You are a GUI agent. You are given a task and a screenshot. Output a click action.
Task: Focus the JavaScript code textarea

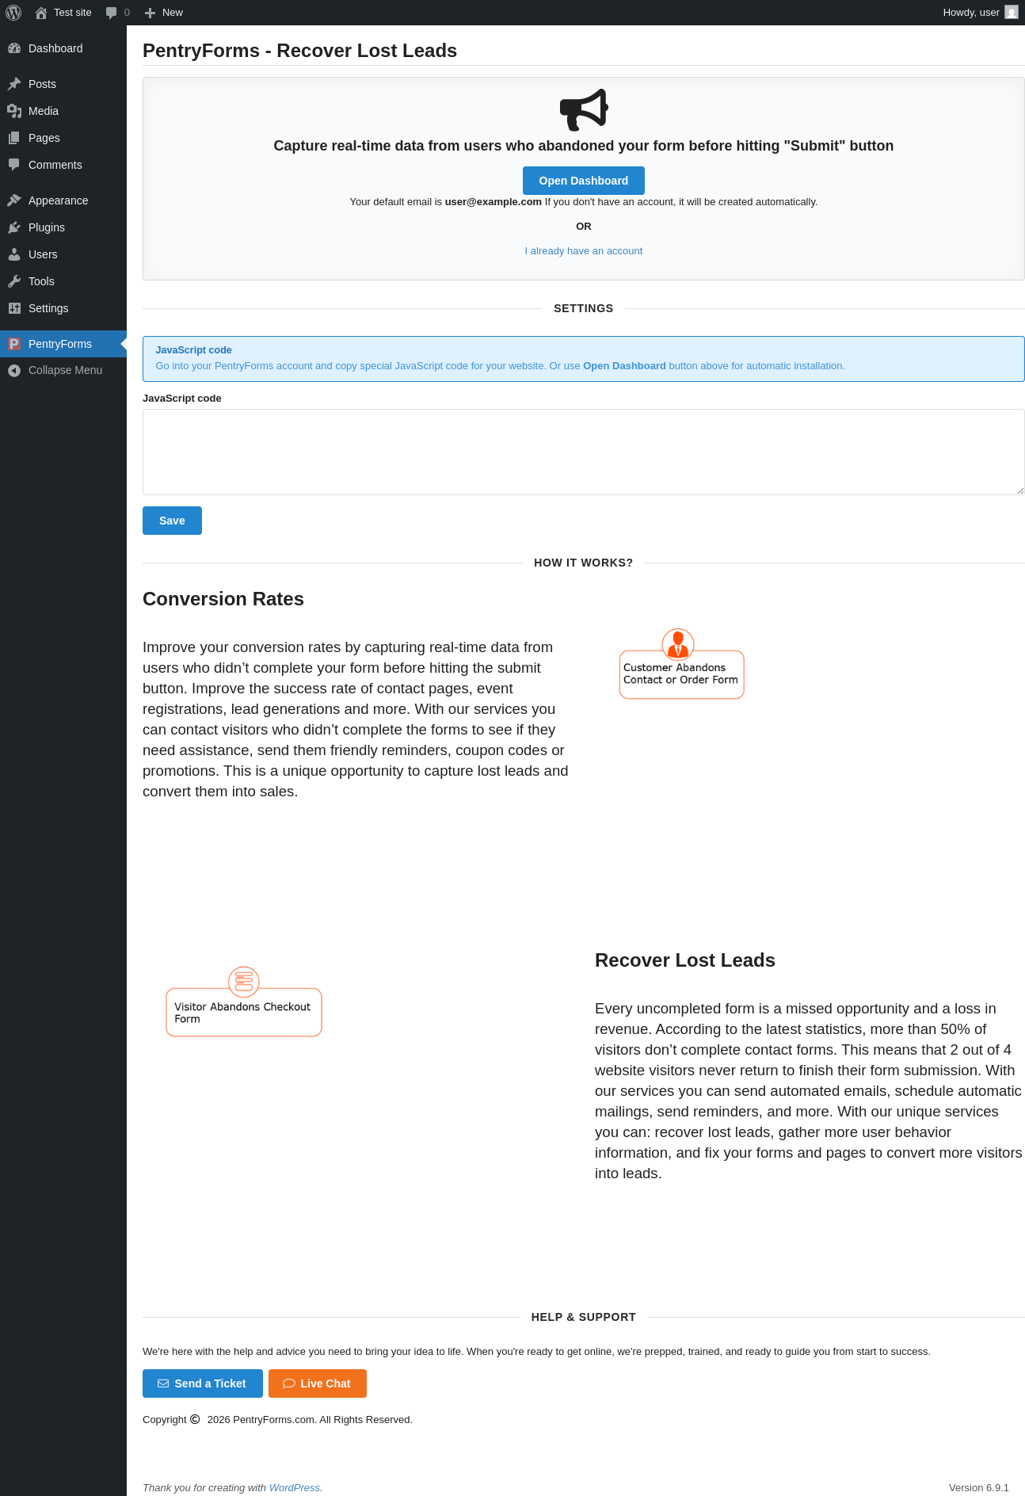(584, 452)
